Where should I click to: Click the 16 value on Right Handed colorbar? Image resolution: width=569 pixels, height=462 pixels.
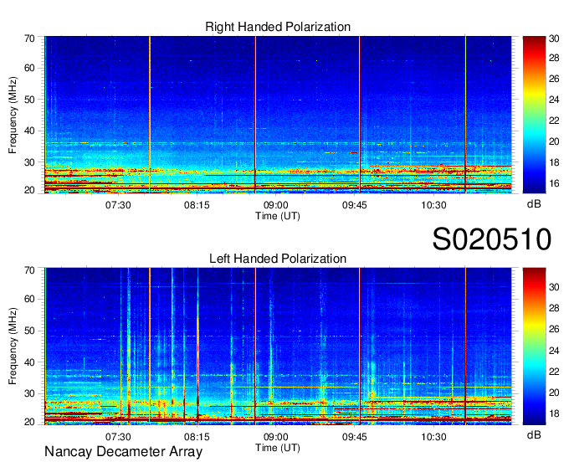click(554, 183)
